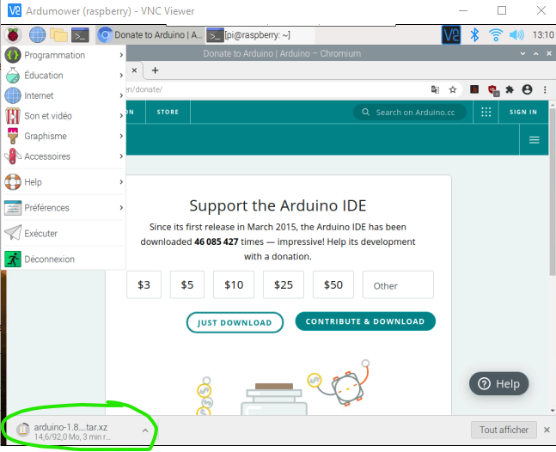Open the floating Help chat button

pyautogui.click(x=499, y=383)
